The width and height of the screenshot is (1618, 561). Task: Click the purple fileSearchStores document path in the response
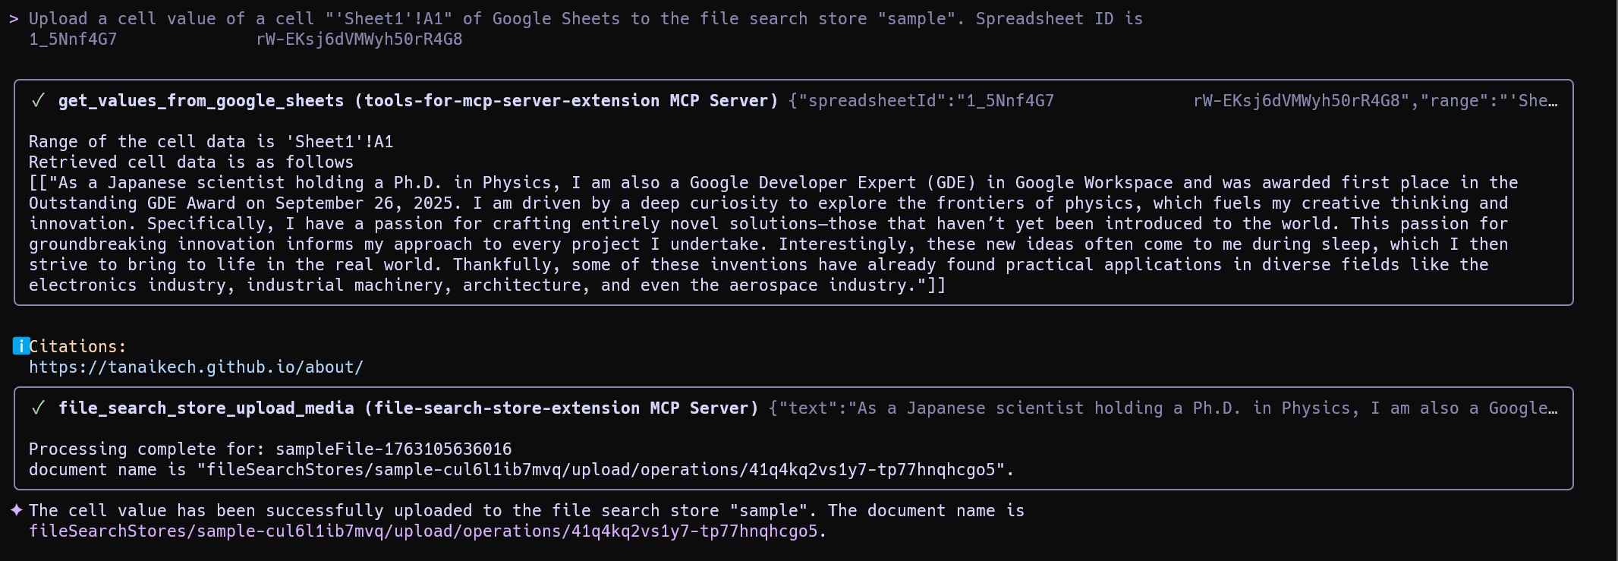pyautogui.click(x=423, y=531)
